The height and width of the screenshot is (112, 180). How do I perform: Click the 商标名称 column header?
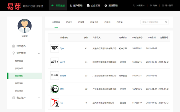pyautogui.click(x=64, y=38)
